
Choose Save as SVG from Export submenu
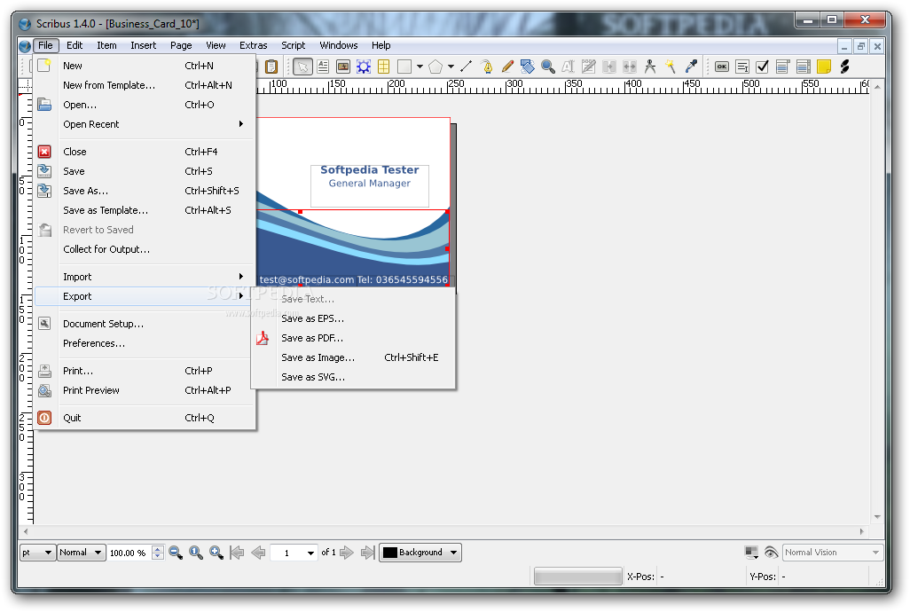point(353,377)
